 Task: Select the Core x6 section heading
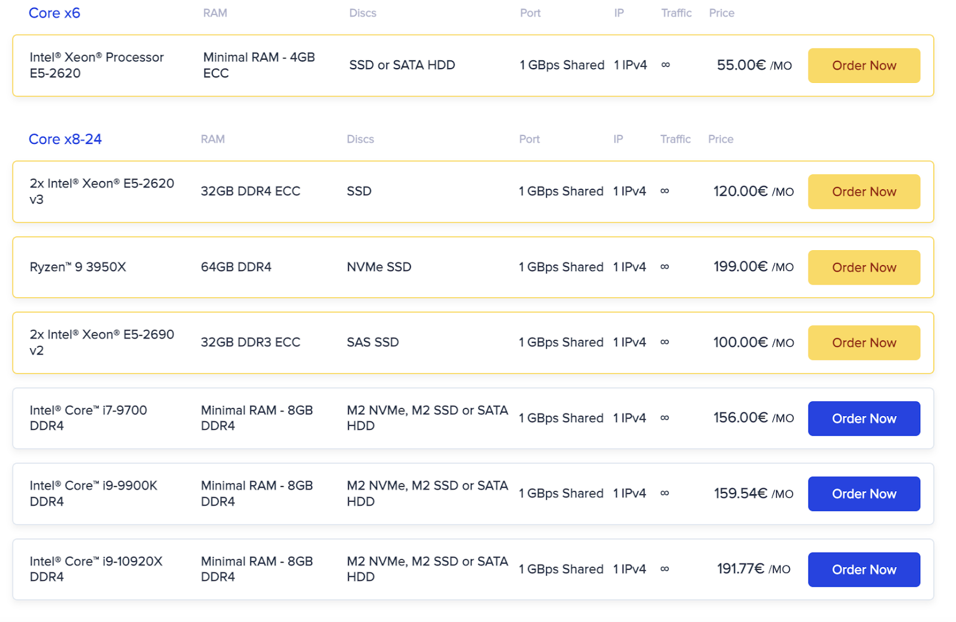click(54, 13)
